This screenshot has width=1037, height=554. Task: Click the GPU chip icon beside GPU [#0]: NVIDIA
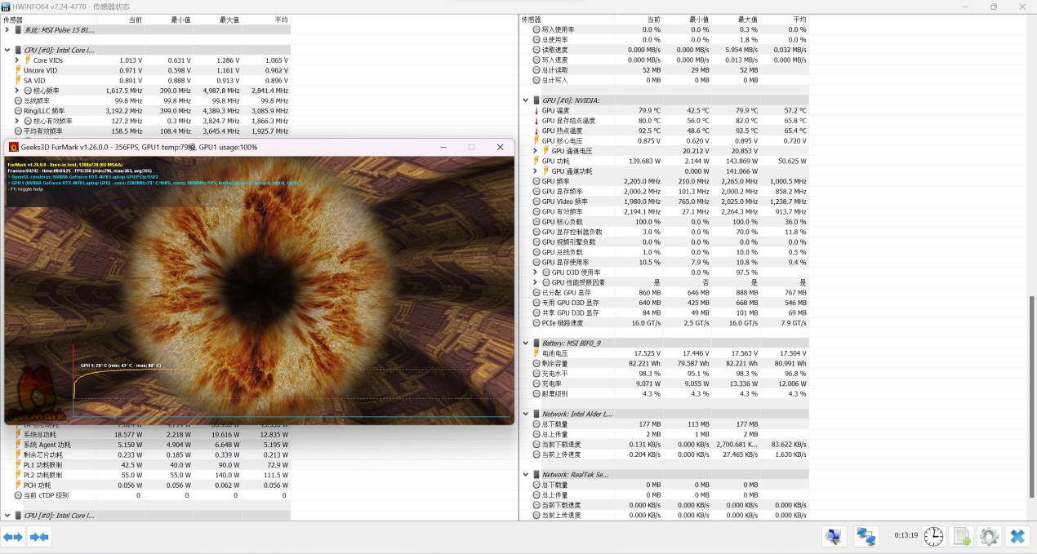pyautogui.click(x=536, y=100)
